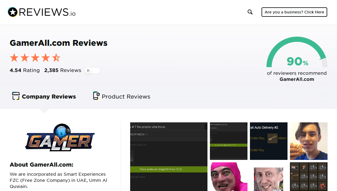Click 'Are you a business? Click Here'

tap(294, 12)
